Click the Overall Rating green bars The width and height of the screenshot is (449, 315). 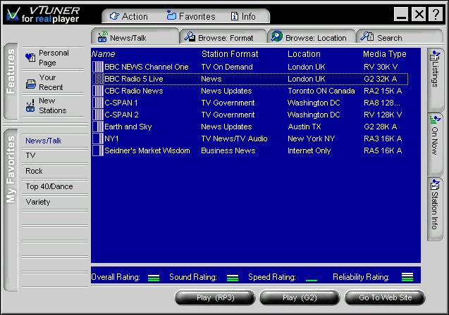[x=154, y=278]
